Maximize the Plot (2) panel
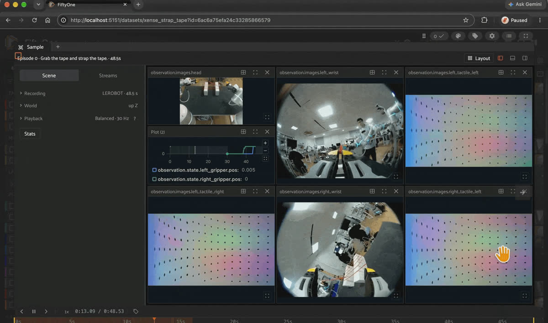Image resolution: width=548 pixels, height=323 pixels. pyautogui.click(x=255, y=132)
